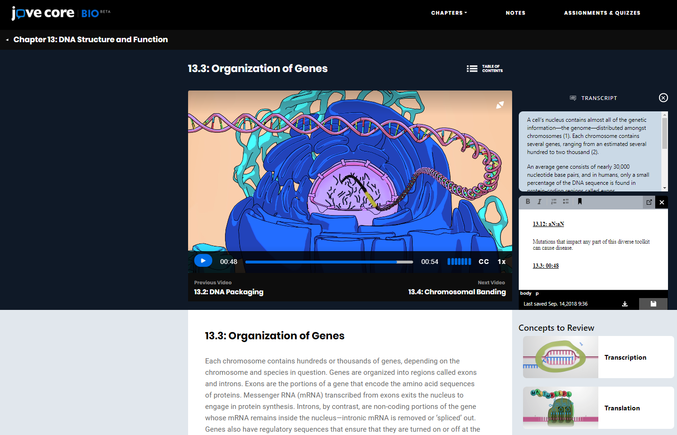Save the notes with the disk icon
Viewport: 677px width, 435px height.
click(653, 304)
